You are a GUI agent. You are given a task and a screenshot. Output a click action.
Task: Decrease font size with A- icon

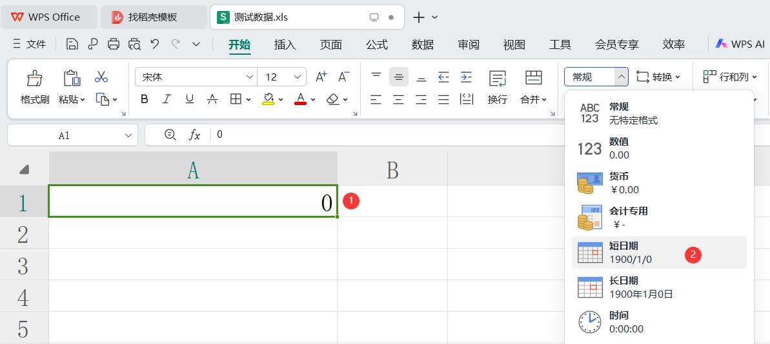pyautogui.click(x=344, y=77)
